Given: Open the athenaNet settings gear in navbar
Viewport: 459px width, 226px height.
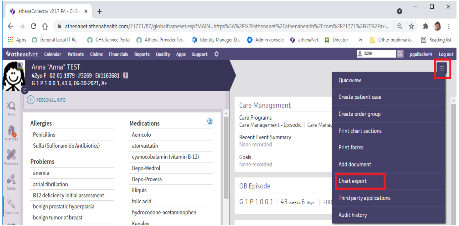Looking at the screenshot, I should coord(216,54).
